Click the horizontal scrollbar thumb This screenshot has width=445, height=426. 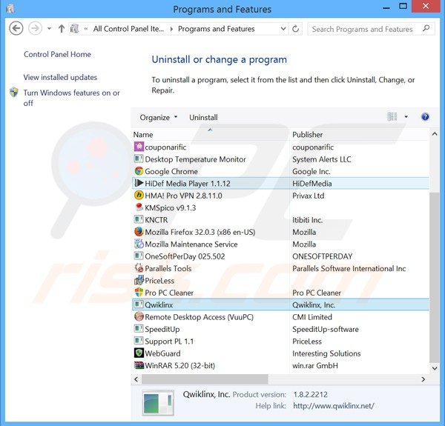(x=205, y=379)
